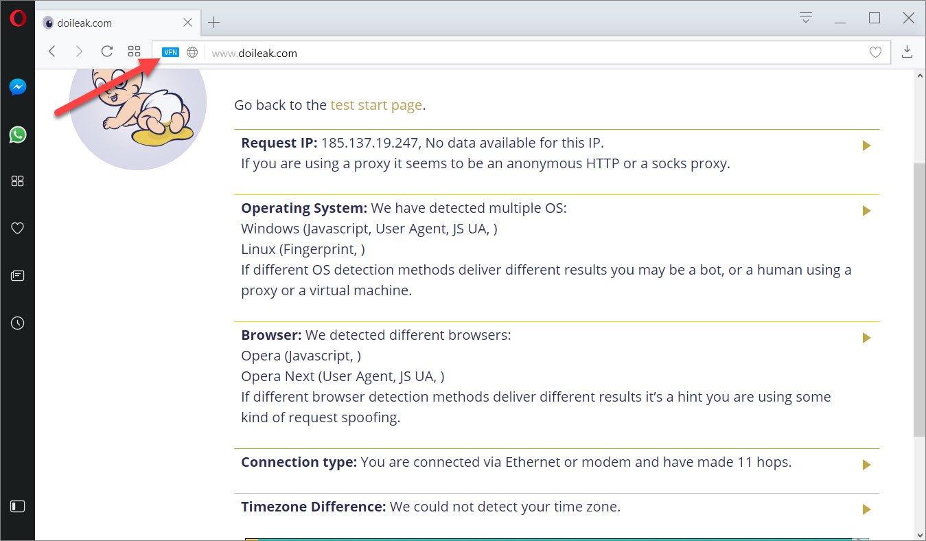Expand the Operating System section arrow
This screenshot has height=541, width=926.
866,211
